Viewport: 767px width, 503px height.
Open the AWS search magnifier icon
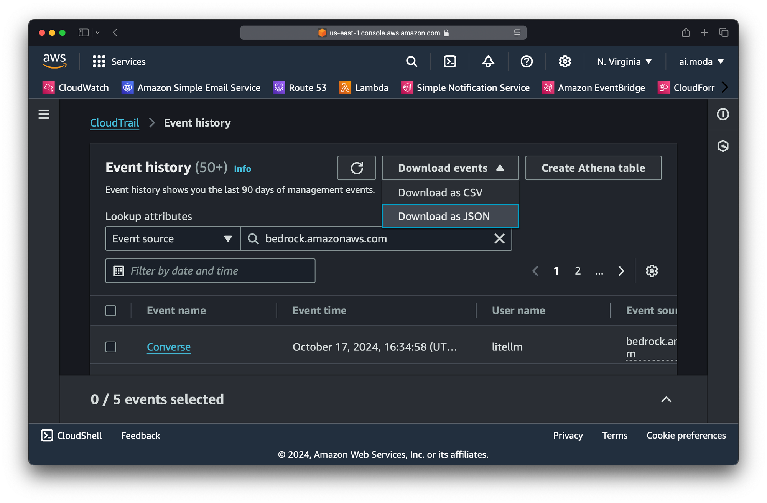[x=411, y=61]
